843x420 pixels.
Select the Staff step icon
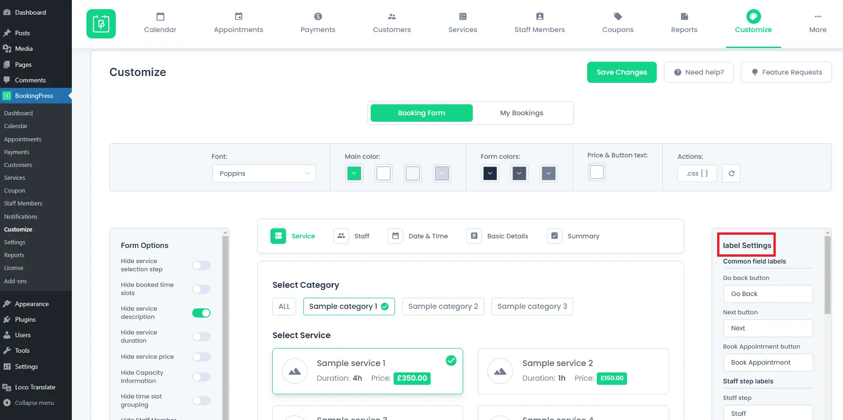point(341,236)
